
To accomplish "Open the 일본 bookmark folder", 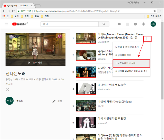I will 35,16.
